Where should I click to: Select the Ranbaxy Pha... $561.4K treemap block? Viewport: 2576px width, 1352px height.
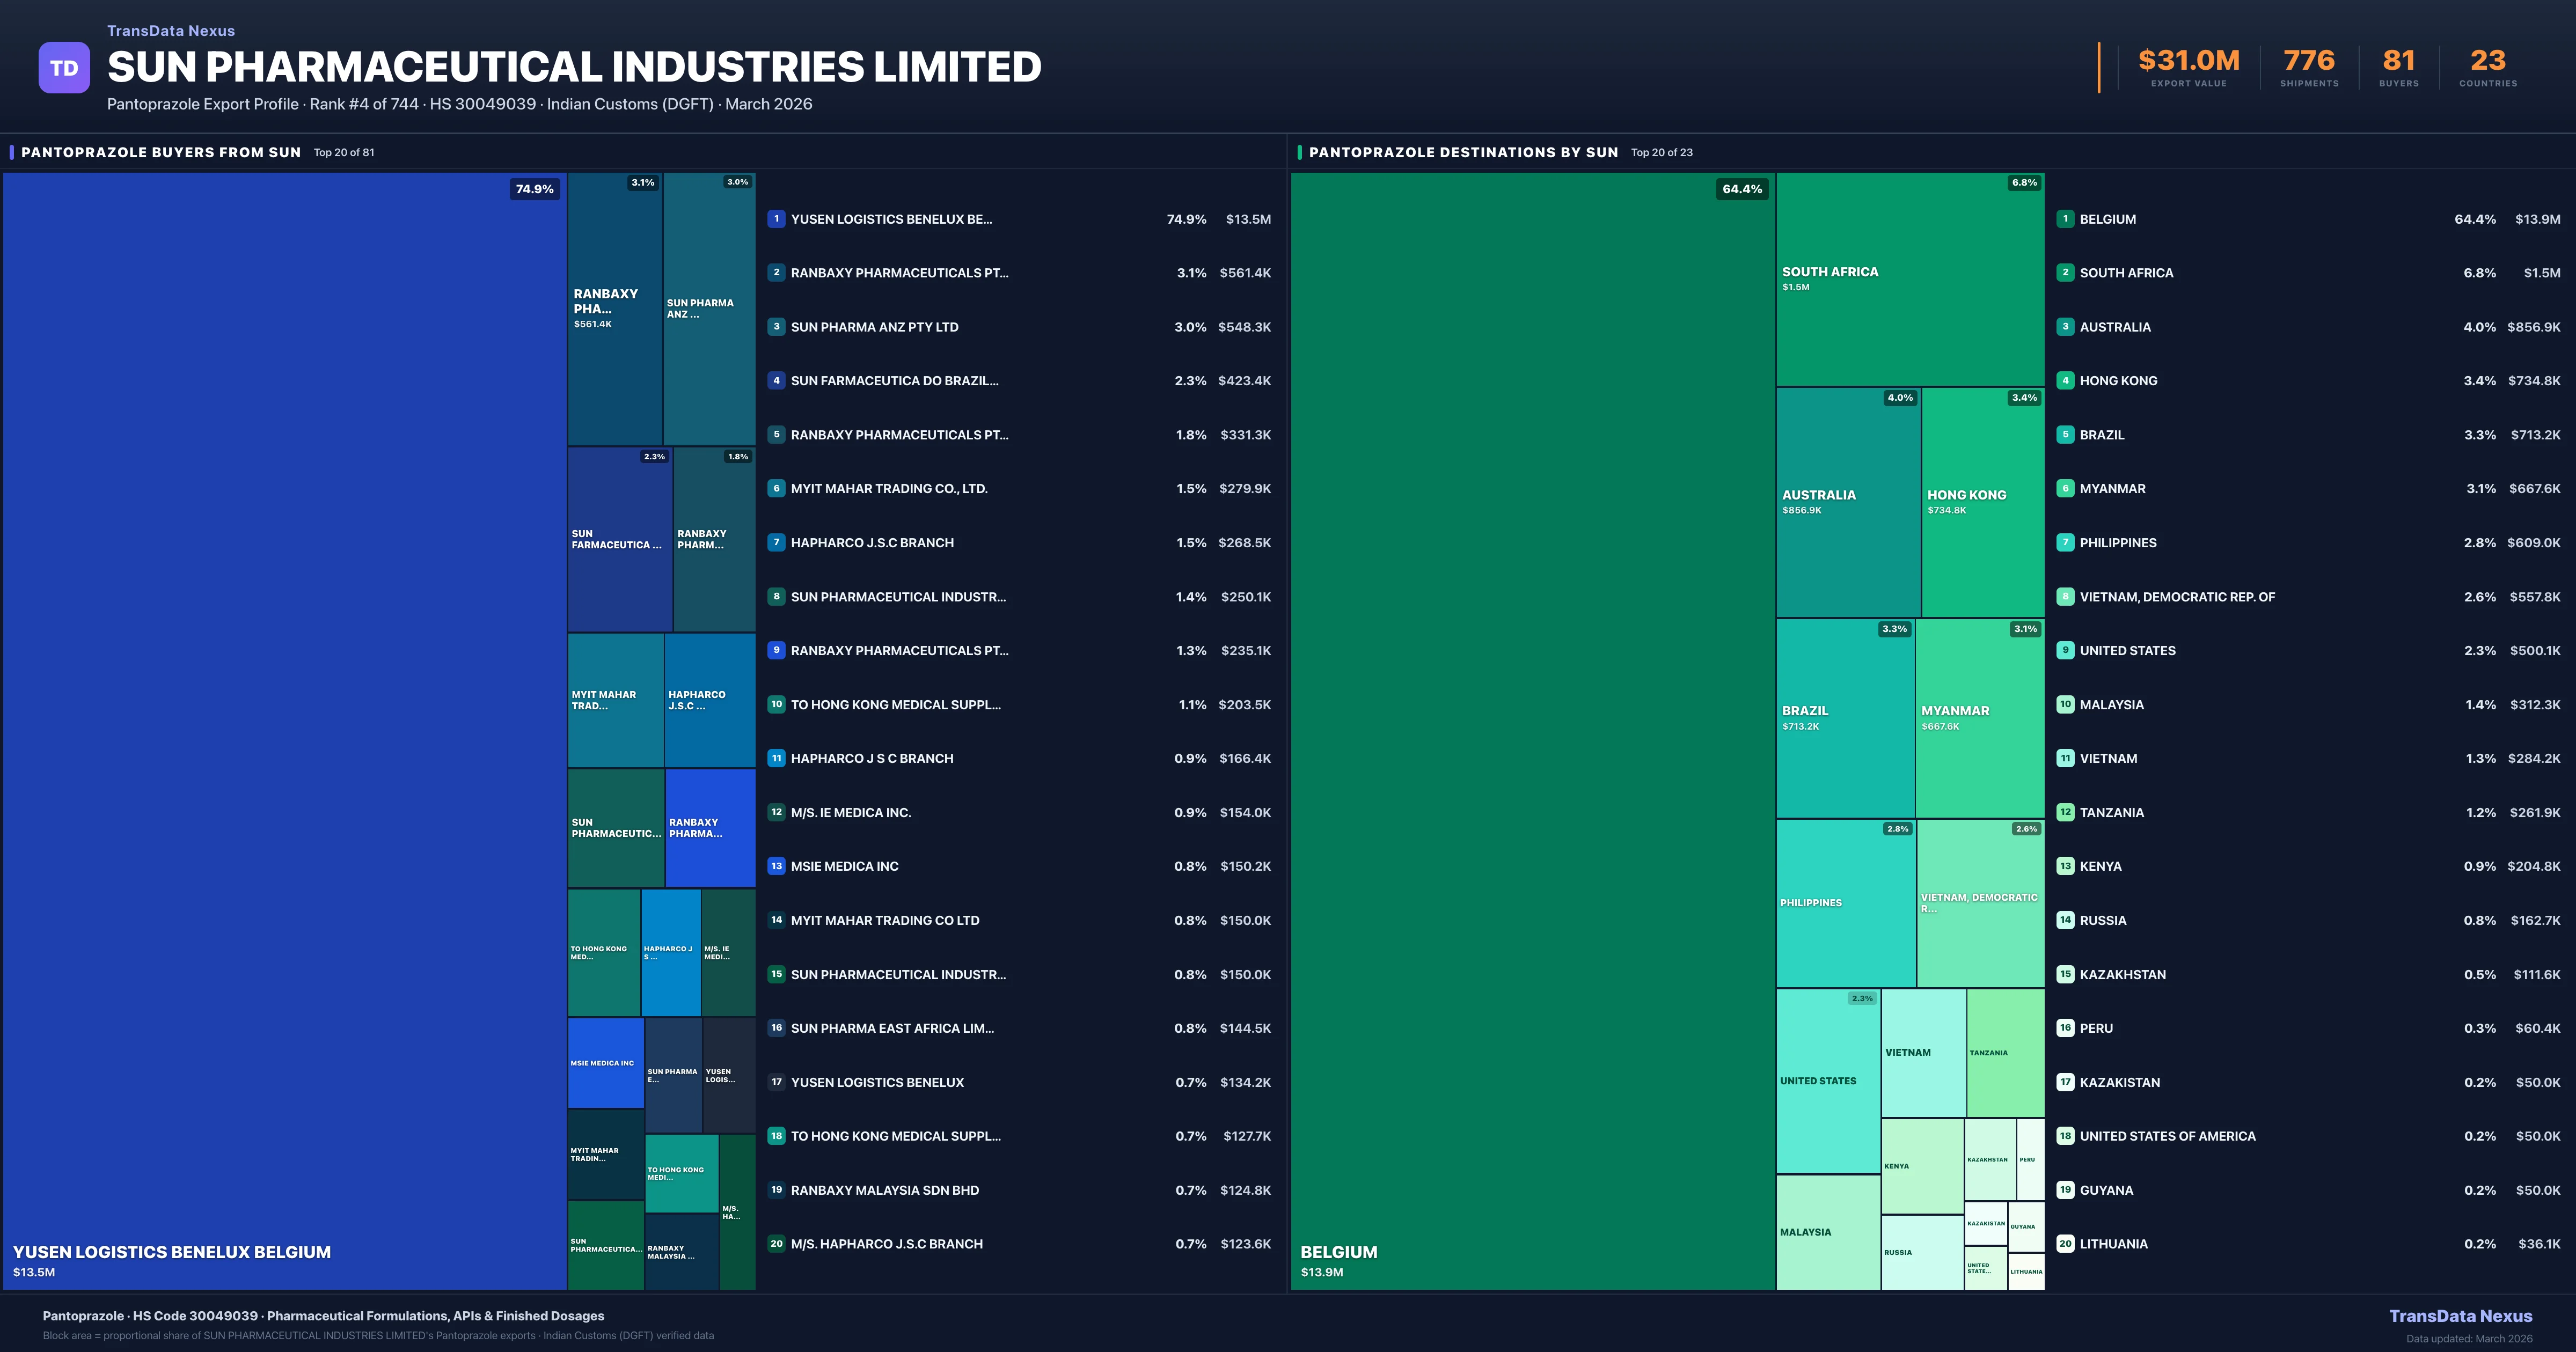614,308
